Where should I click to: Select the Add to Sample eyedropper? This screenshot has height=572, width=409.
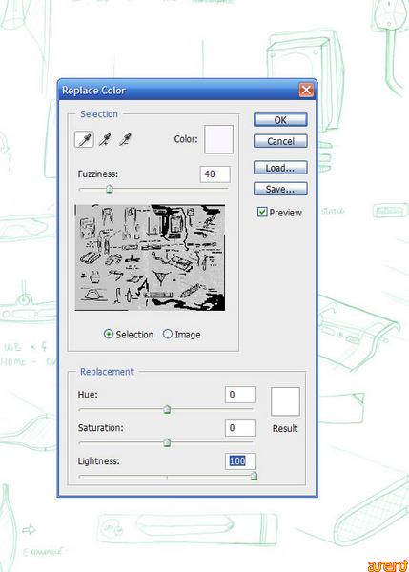[x=105, y=139]
